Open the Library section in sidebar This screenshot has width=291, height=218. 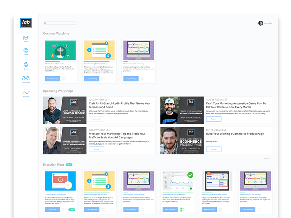pos(26,39)
